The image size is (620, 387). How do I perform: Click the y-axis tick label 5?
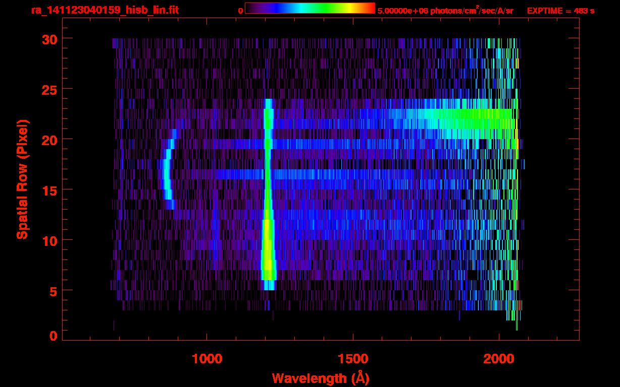click(53, 291)
